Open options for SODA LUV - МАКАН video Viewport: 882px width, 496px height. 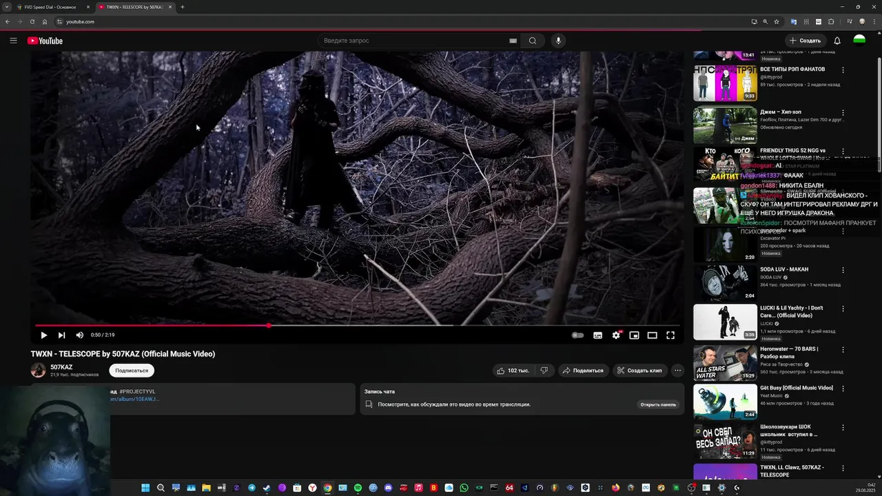(x=843, y=270)
